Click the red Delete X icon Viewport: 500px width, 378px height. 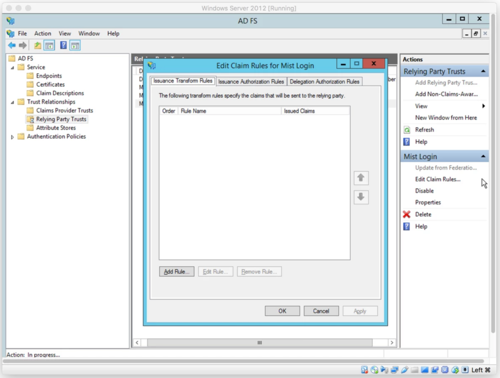pyautogui.click(x=407, y=214)
